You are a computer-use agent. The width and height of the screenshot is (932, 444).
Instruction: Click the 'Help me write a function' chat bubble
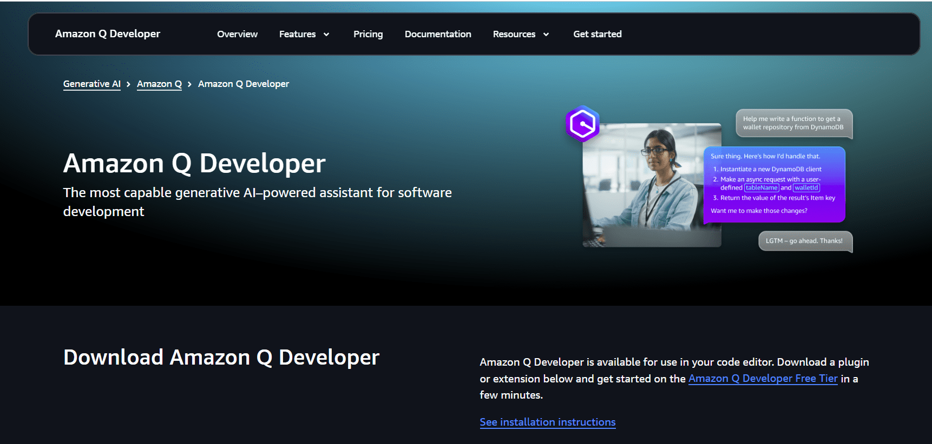coord(794,123)
